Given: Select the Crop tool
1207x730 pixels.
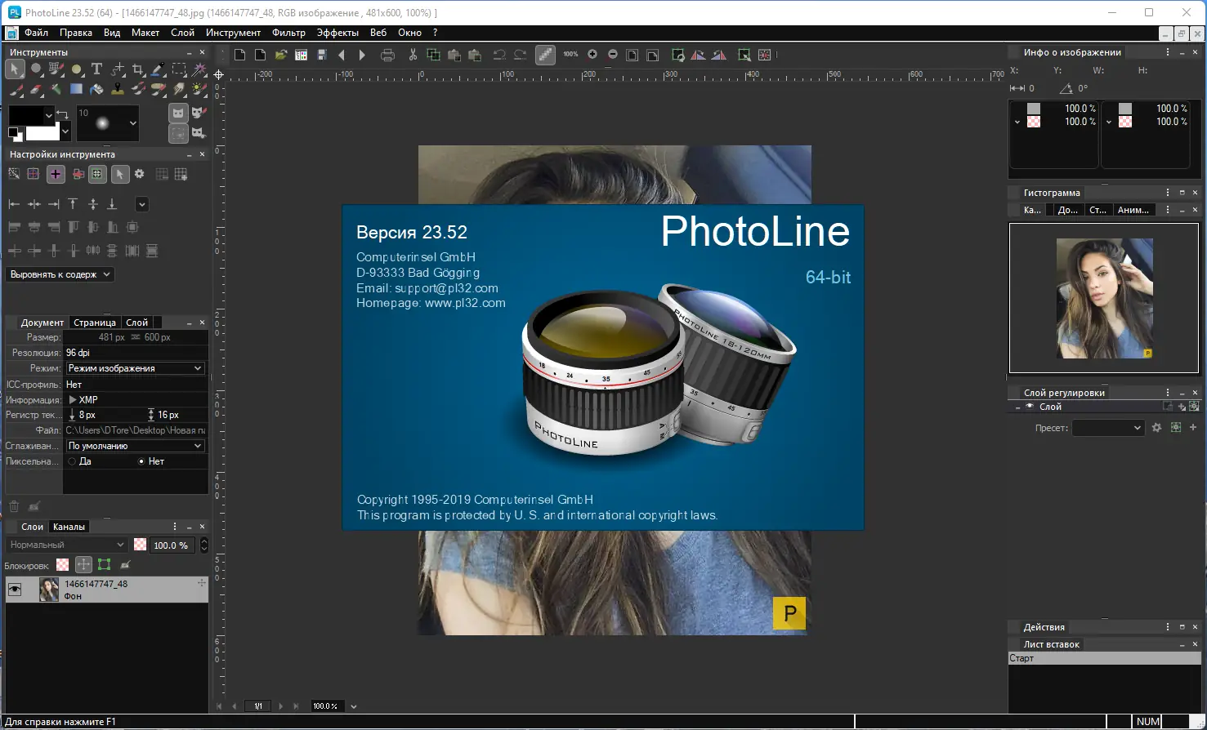Looking at the screenshot, I should point(138,69).
